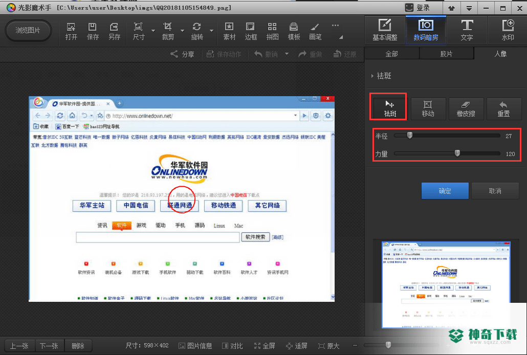Expand the 裁剪 dropdown arrow
Image resolution: width=527 pixels, height=355 pixels.
click(x=183, y=31)
